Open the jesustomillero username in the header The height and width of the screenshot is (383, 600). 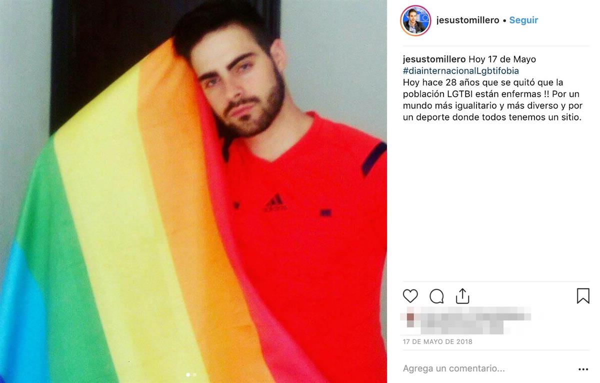pyautogui.click(x=467, y=20)
